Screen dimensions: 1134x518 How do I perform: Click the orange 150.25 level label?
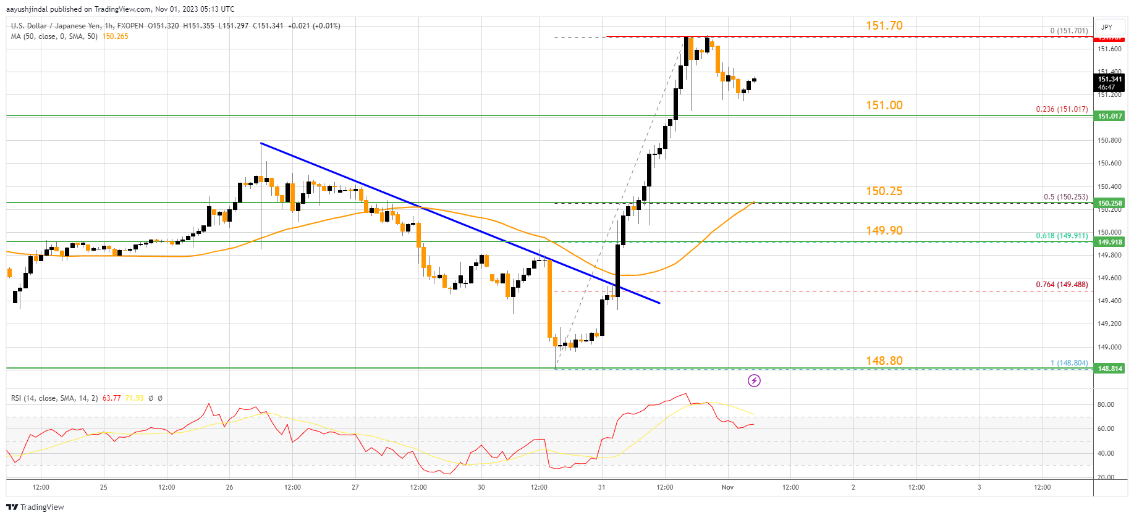point(884,191)
